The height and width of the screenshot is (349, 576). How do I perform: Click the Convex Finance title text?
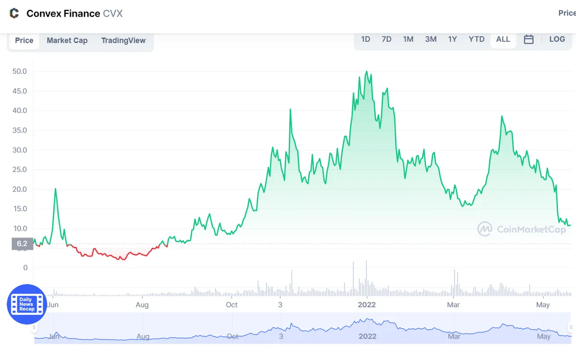point(63,13)
